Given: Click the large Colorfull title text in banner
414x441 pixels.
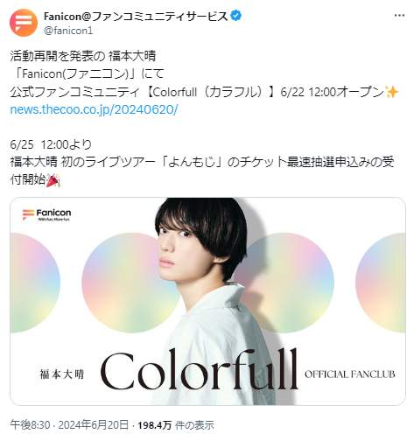Looking at the screenshot, I should coord(200,369).
